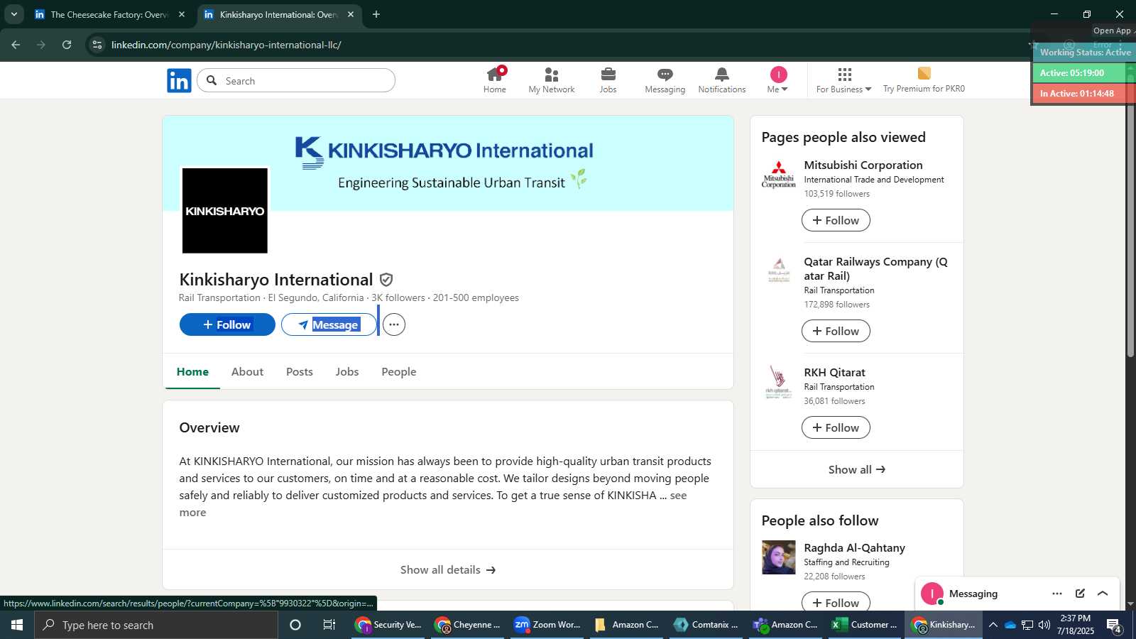The image size is (1136, 639).
Task: Click the LinkedIn logo icon
Action: pyautogui.click(x=179, y=81)
